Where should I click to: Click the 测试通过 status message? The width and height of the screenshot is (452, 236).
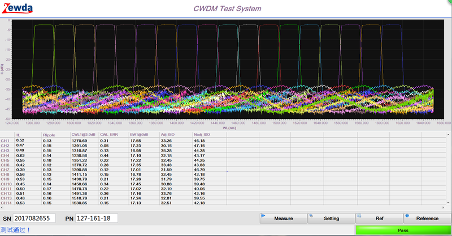(x=15, y=230)
